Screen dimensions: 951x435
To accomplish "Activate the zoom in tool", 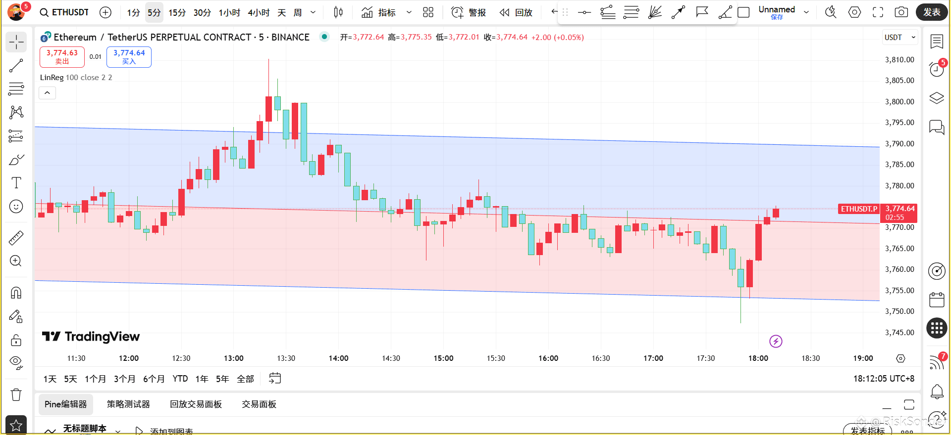I will [16, 261].
